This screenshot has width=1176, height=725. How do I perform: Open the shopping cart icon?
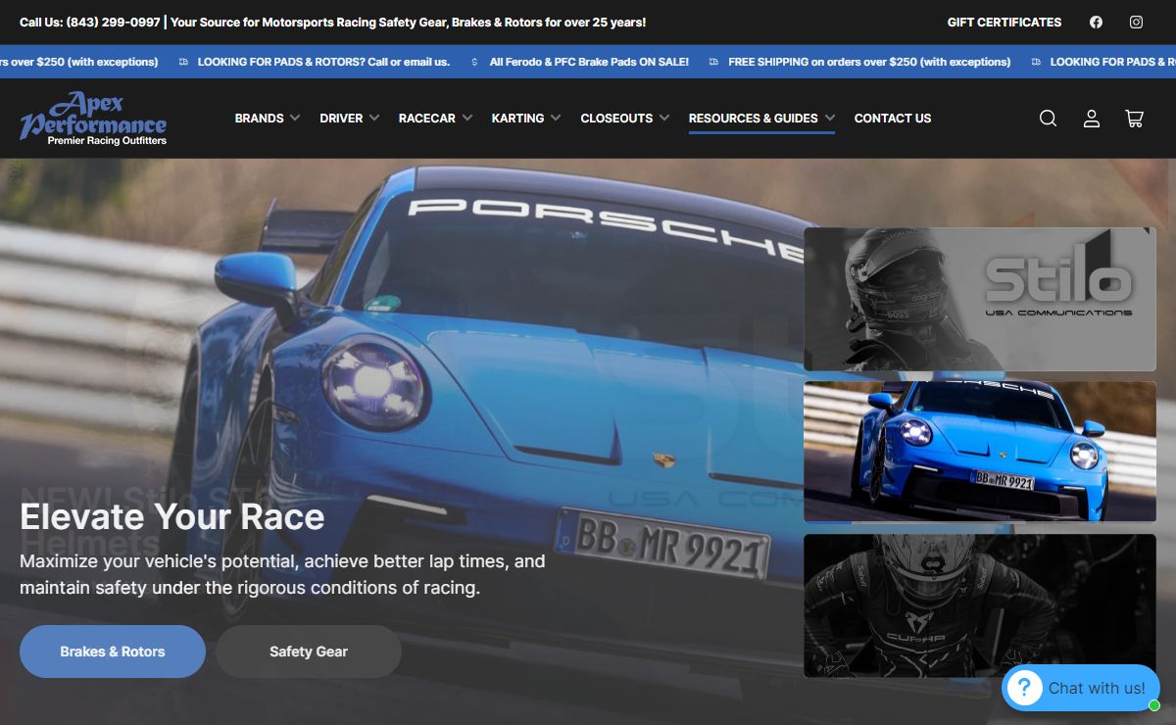[x=1134, y=119]
